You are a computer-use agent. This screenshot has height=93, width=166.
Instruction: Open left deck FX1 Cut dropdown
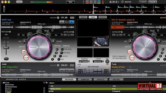[18, 35]
